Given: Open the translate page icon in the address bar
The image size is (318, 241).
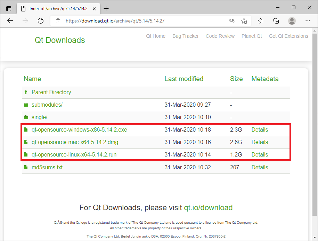Looking at the screenshot, I should coord(231,21).
